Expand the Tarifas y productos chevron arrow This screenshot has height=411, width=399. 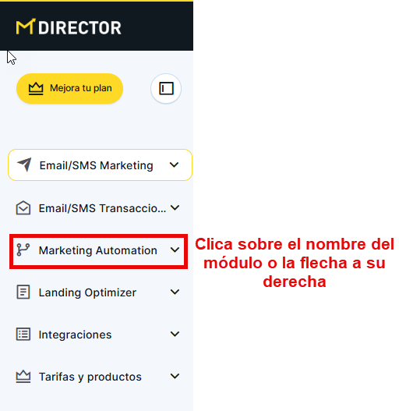pos(175,376)
